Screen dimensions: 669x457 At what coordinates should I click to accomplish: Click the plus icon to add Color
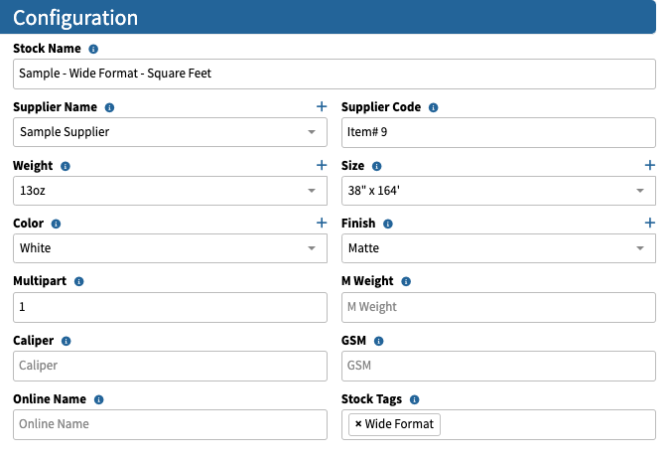click(x=322, y=223)
